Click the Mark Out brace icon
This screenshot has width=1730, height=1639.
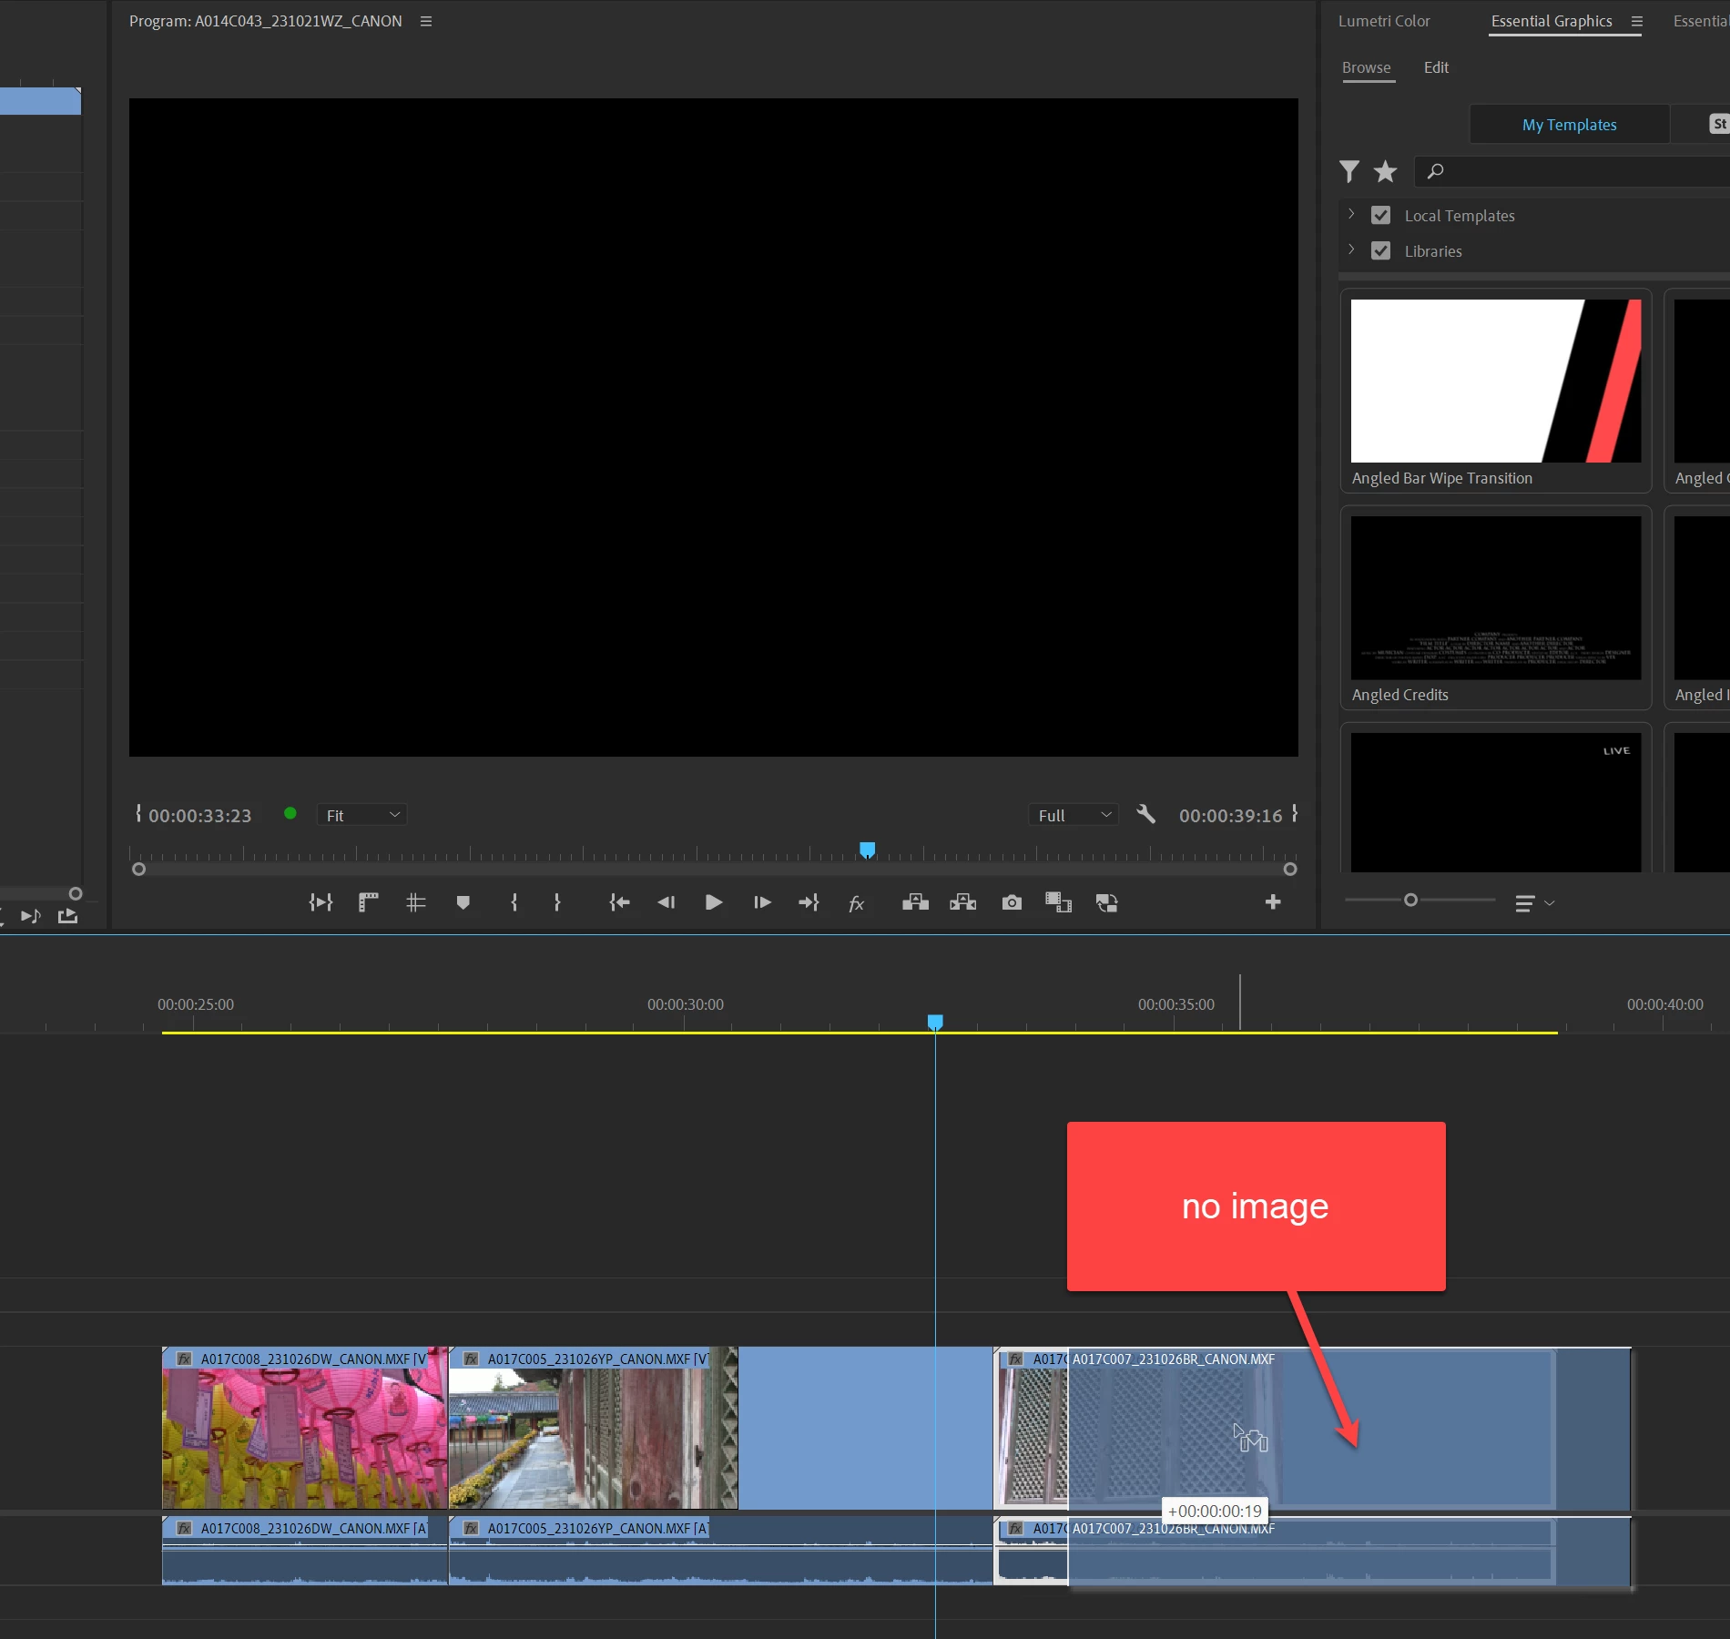click(x=557, y=902)
